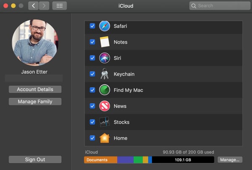Click the Notes label text
252x170 pixels.
(121, 42)
